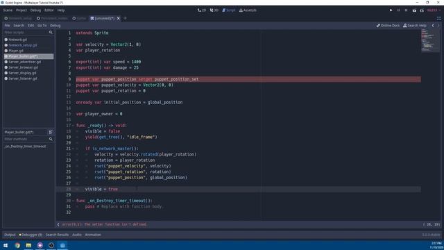Click the Search Help button
This screenshot has width=444, height=250.
click(x=415, y=26)
